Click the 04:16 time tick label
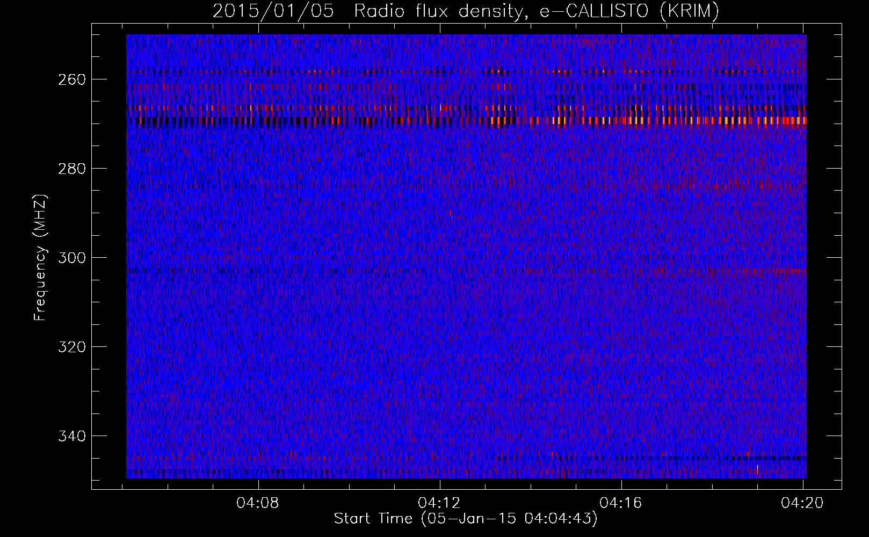869x537 pixels. pos(621,503)
